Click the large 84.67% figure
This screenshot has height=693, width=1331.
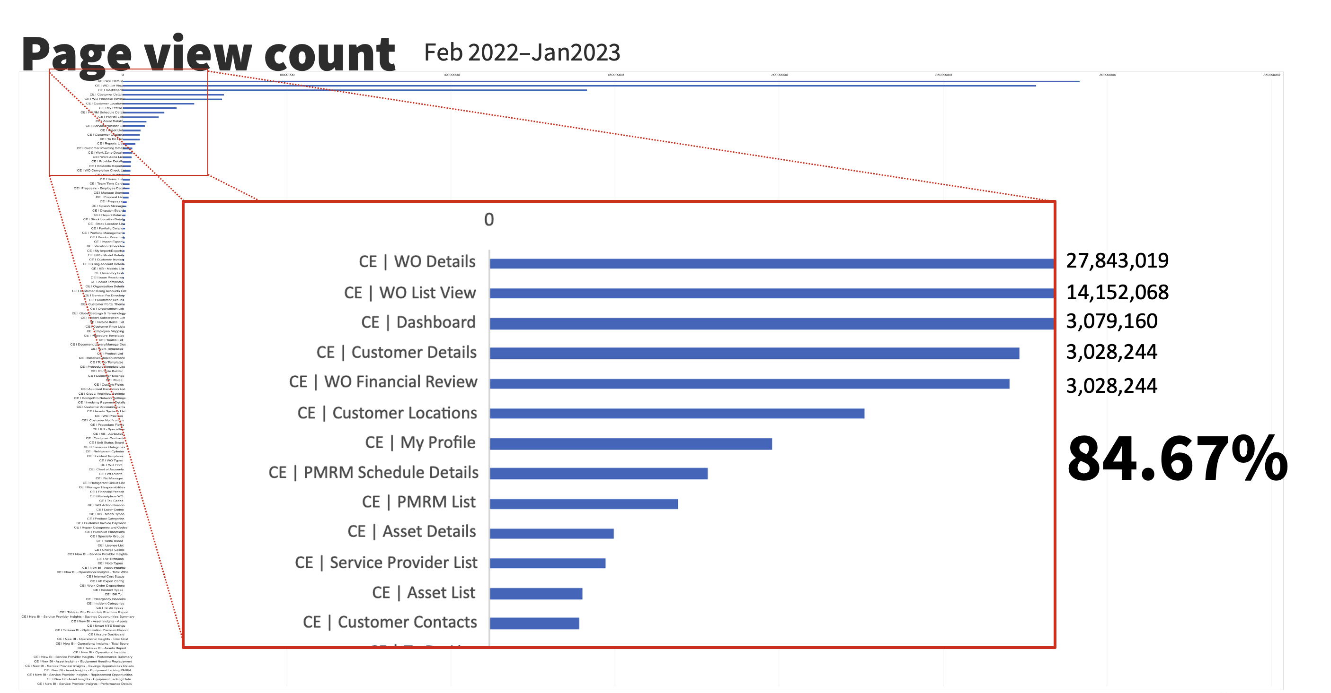tap(1177, 458)
